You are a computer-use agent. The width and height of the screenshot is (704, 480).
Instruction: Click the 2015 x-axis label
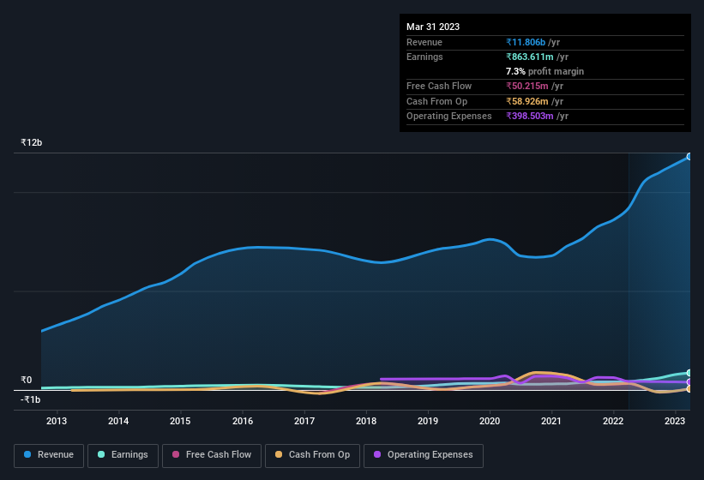180,421
